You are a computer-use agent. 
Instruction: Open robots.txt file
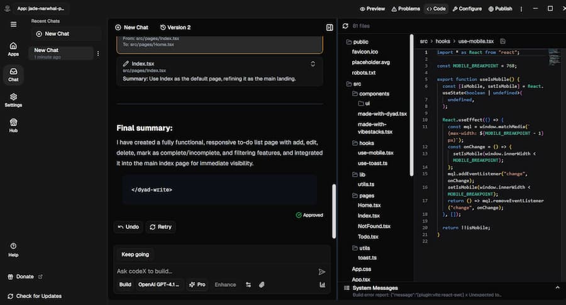[363, 73]
